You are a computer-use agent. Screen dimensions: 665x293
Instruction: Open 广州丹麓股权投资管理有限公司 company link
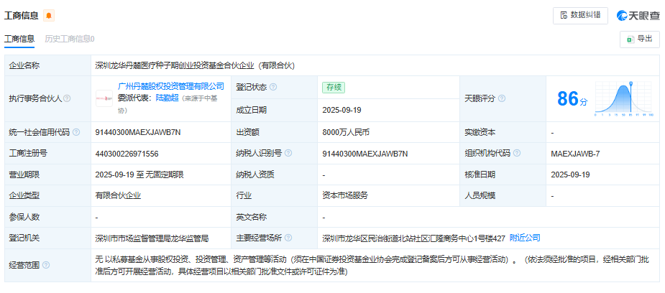tap(171, 86)
